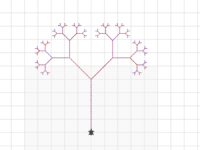
Task: Click the turtle sprite at the tree base
Action: (91, 132)
